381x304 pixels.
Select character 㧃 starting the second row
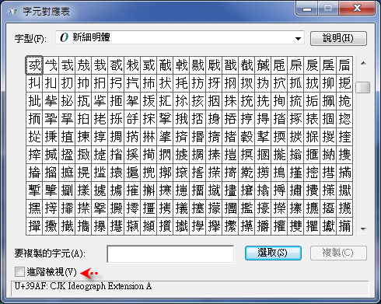(34, 83)
